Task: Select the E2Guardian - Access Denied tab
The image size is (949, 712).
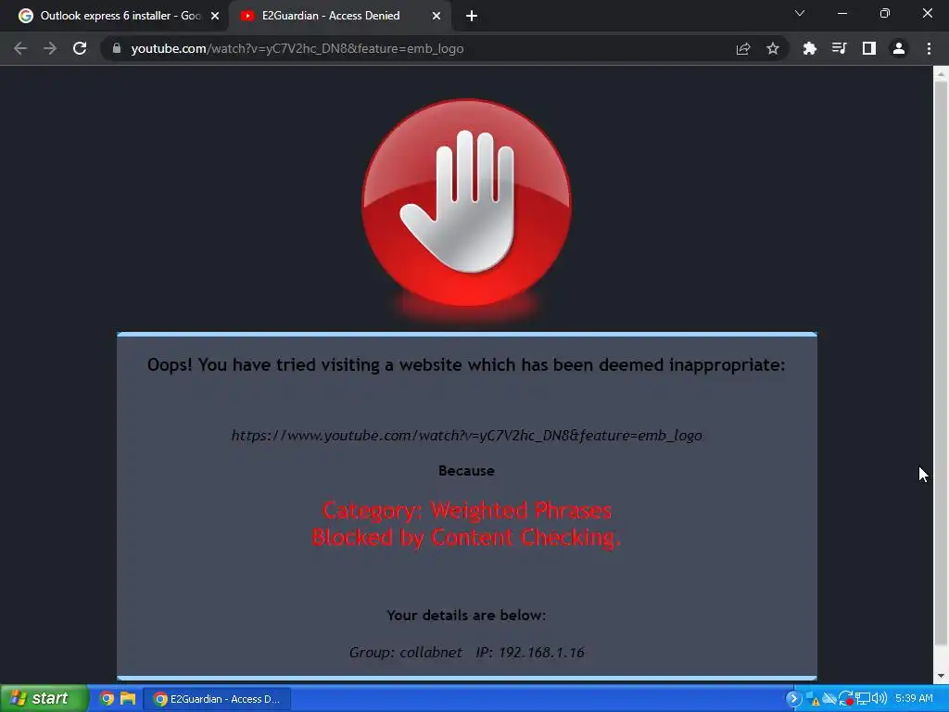Action: [341, 16]
